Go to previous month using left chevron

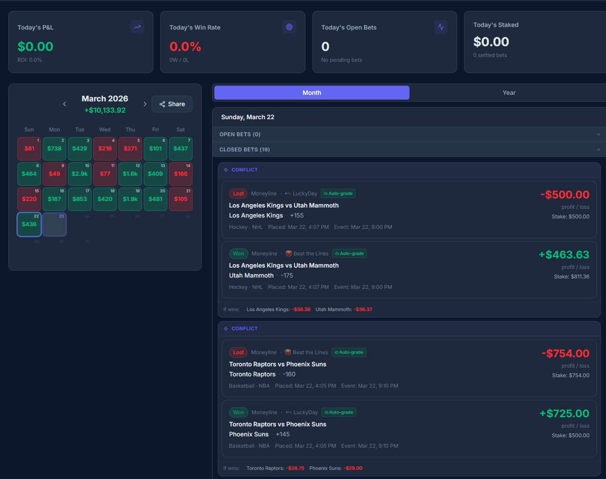coord(64,104)
